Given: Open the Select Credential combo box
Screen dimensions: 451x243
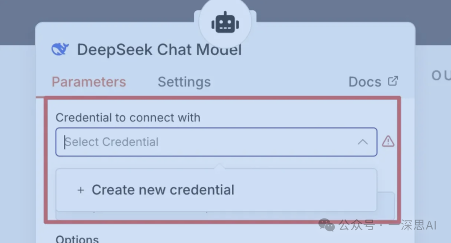Looking at the screenshot, I should click(x=216, y=142).
